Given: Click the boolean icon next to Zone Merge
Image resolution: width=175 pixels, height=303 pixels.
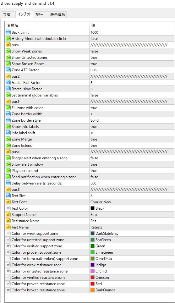Looking at the screenshot, I should click(8, 139).
